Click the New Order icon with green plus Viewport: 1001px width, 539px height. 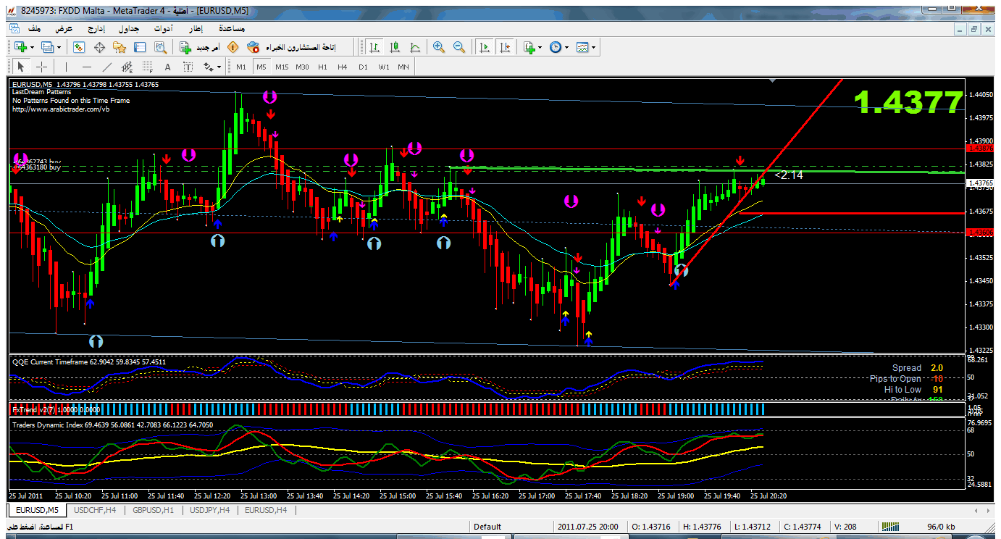point(185,47)
